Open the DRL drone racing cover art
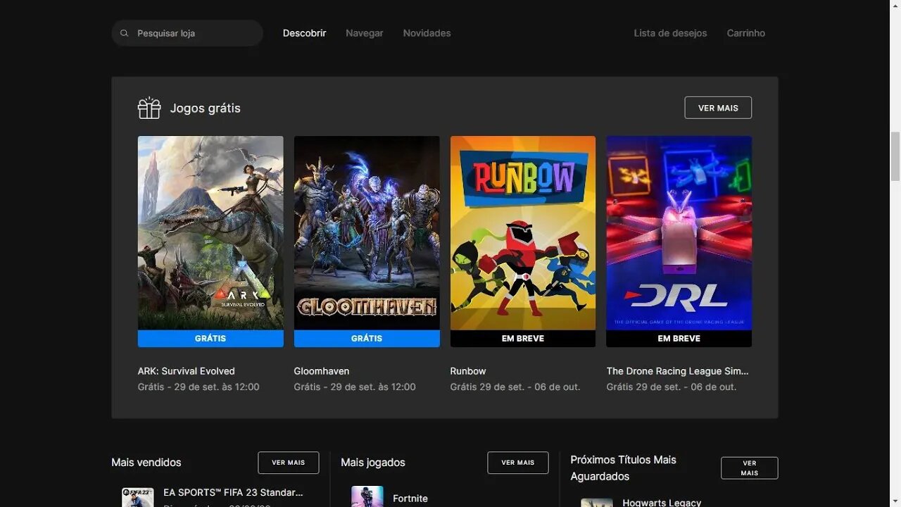This screenshot has width=901, height=507. (679, 233)
